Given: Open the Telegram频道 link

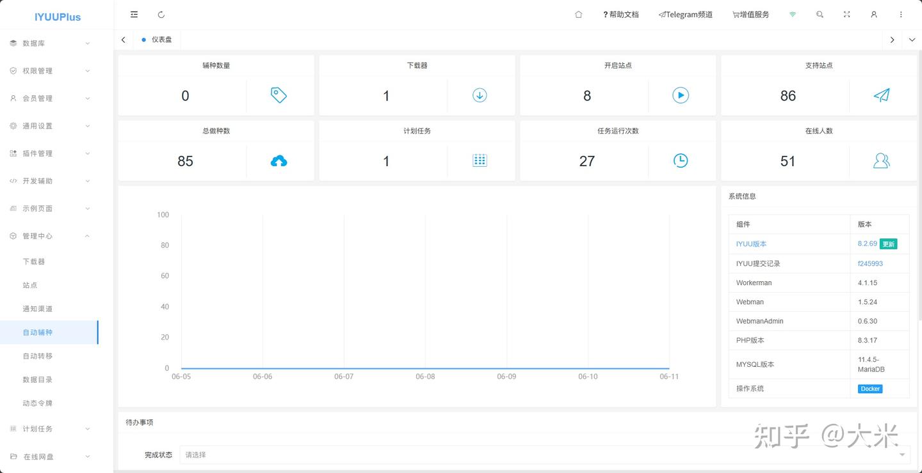Looking at the screenshot, I should (686, 14).
